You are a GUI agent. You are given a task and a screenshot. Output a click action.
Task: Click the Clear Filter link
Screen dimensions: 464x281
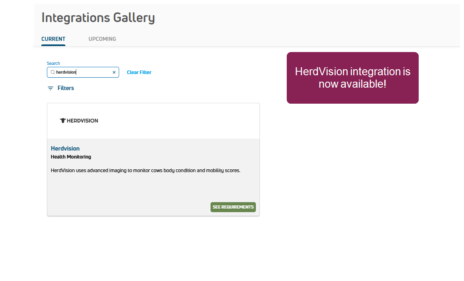tap(139, 72)
